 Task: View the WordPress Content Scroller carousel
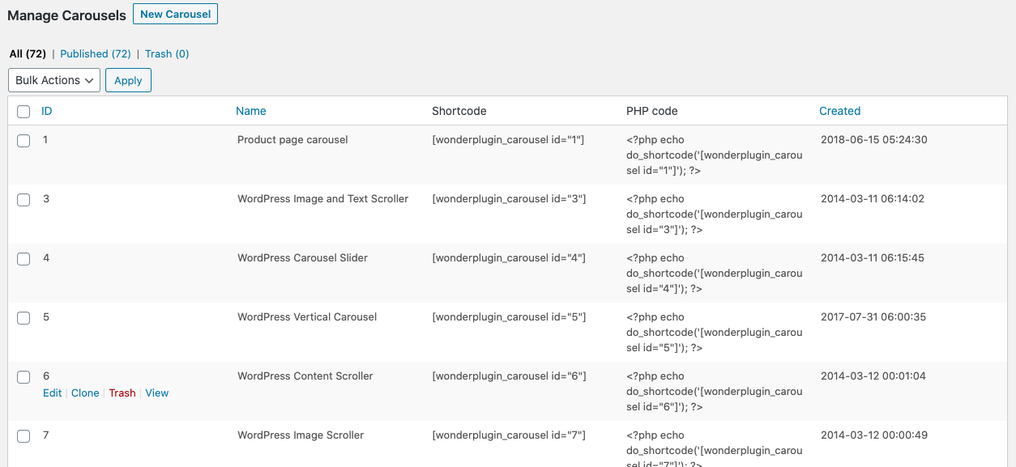[157, 393]
